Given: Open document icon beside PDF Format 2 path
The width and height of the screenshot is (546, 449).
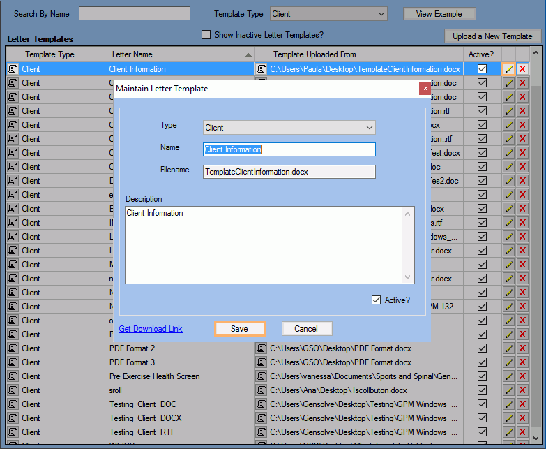Looking at the screenshot, I should (261, 348).
